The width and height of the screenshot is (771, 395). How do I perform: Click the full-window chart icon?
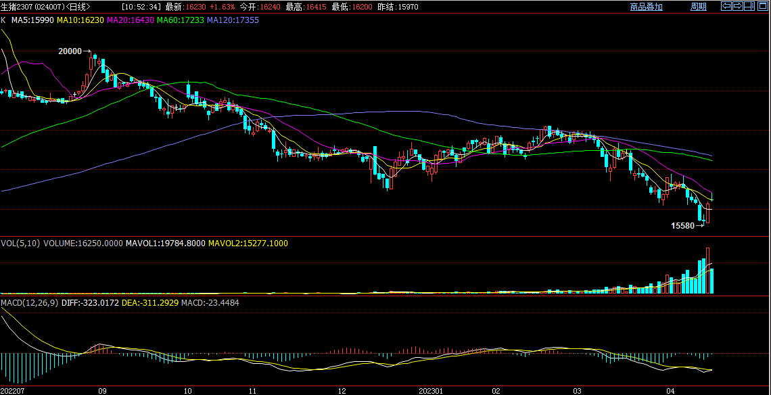(x=762, y=6)
